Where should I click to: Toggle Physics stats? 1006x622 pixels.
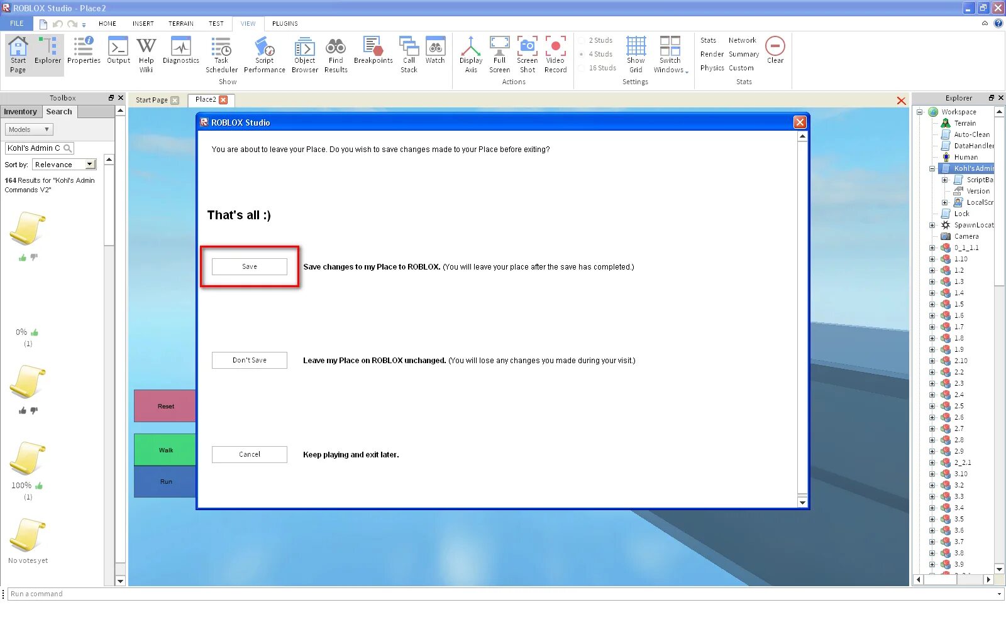(712, 68)
